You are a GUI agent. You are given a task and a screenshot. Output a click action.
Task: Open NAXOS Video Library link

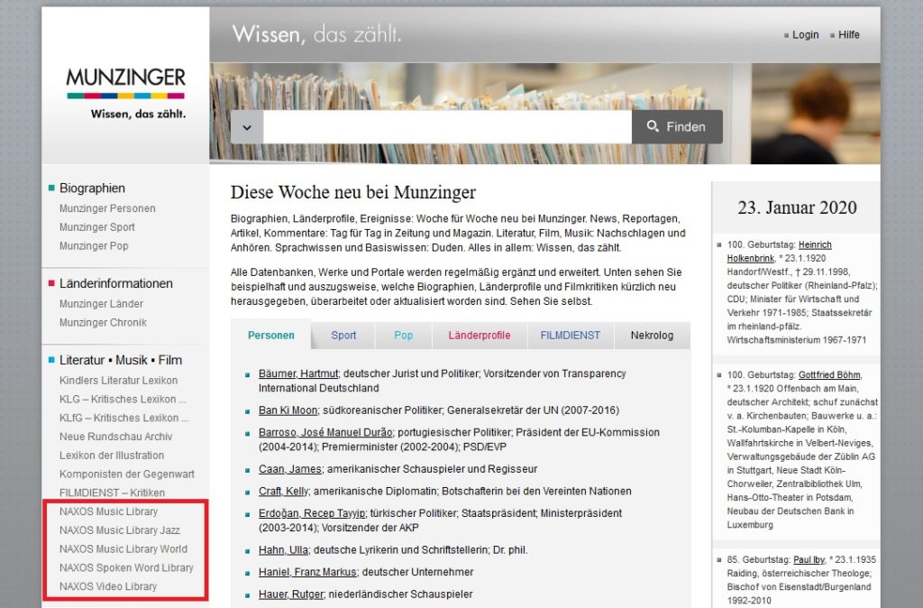(108, 586)
